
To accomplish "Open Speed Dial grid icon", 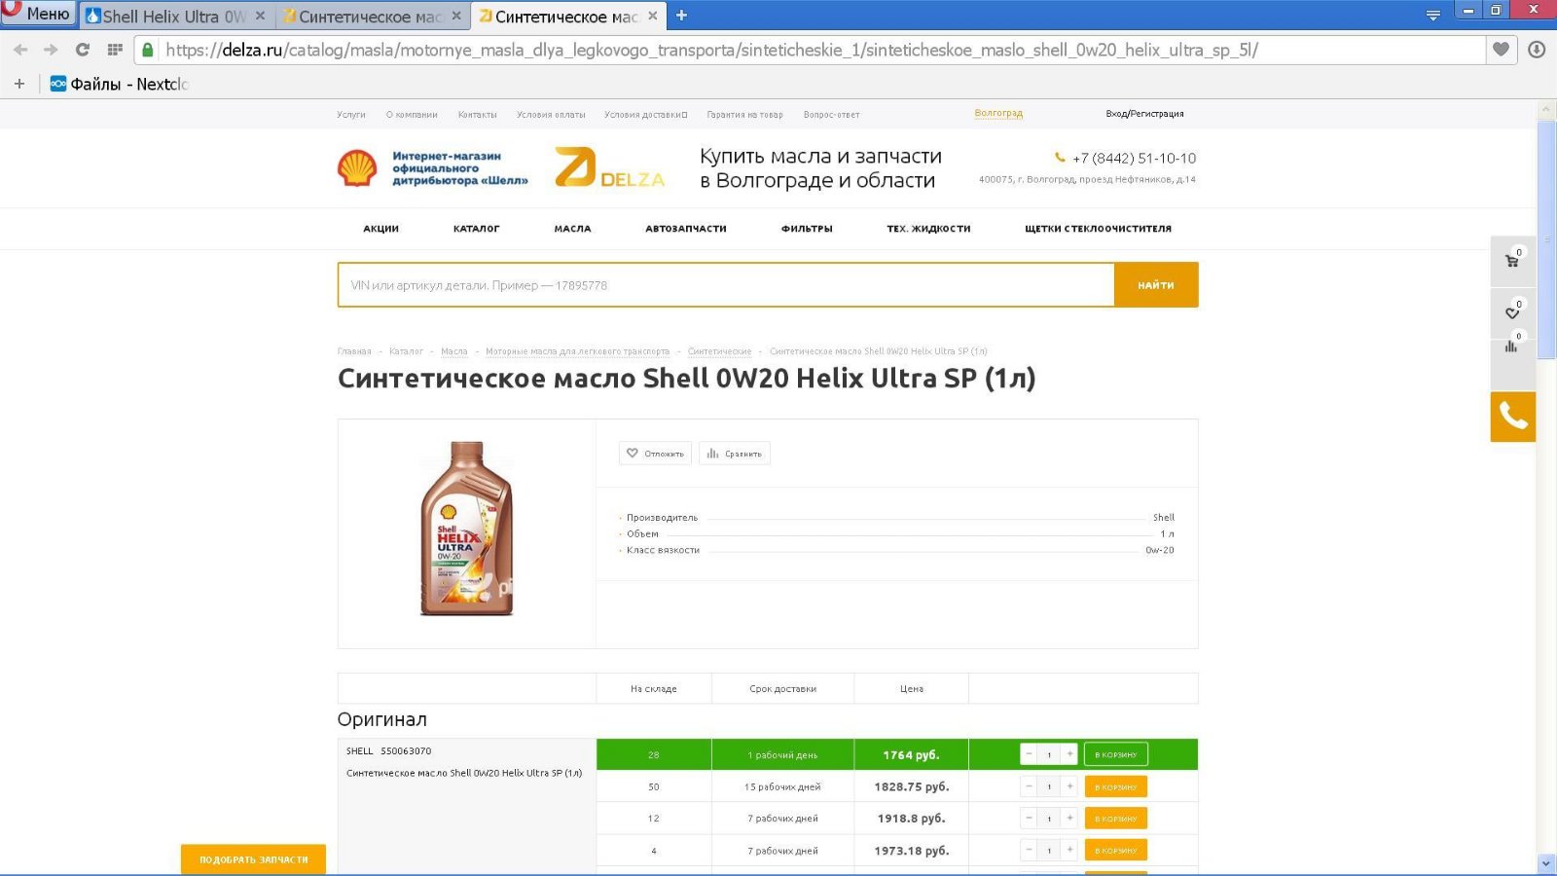I will tap(115, 50).
